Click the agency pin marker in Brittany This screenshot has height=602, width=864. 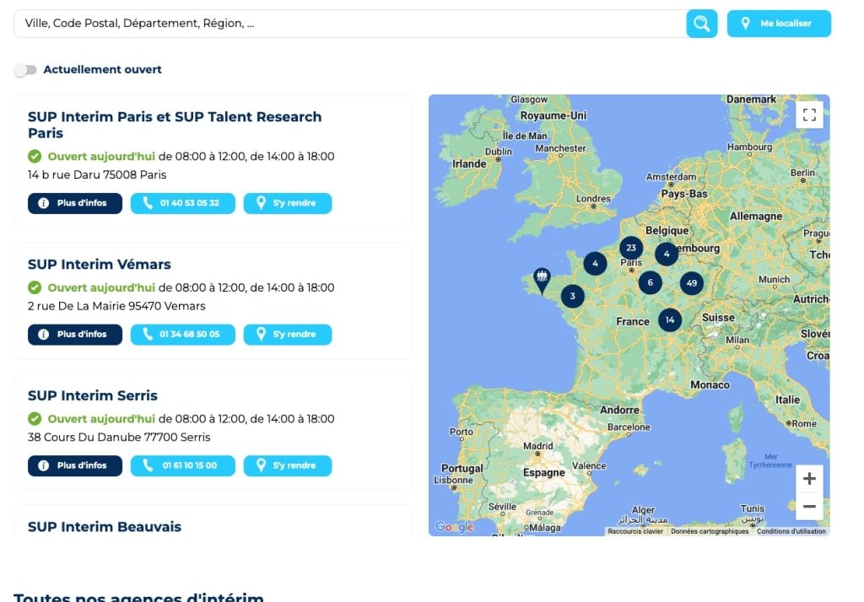point(542,280)
